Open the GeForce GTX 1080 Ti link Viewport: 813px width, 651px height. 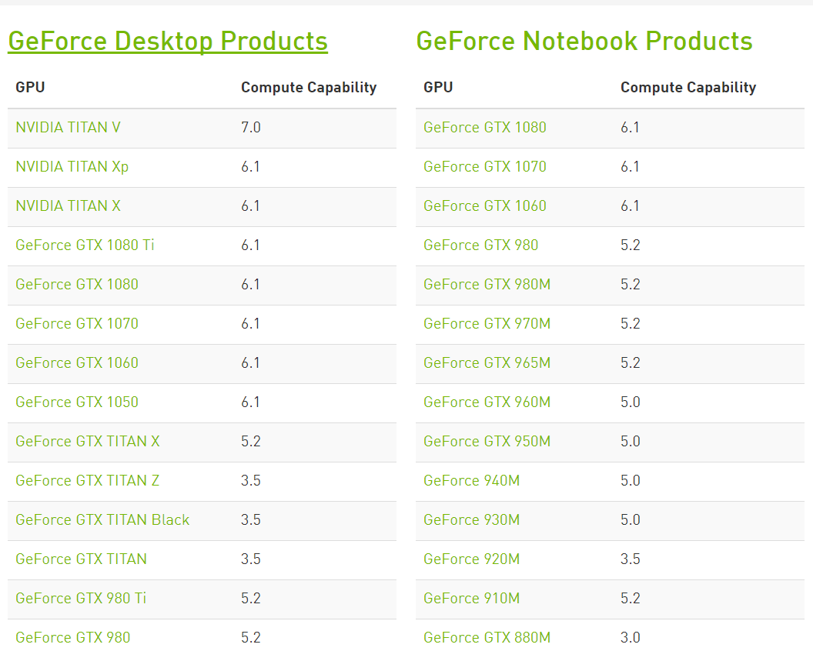click(x=85, y=245)
